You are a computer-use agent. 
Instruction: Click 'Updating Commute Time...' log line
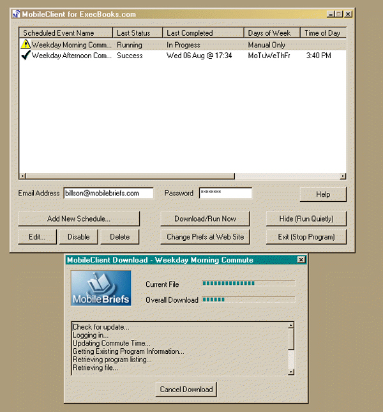[x=111, y=343]
